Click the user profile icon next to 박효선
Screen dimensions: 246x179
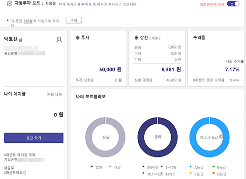point(59,40)
